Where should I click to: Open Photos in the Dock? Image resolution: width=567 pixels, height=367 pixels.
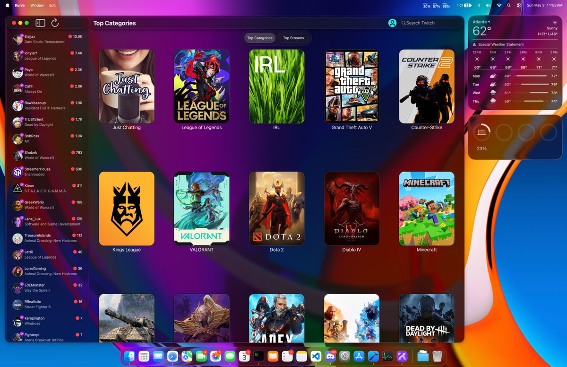pyautogui.click(x=216, y=357)
